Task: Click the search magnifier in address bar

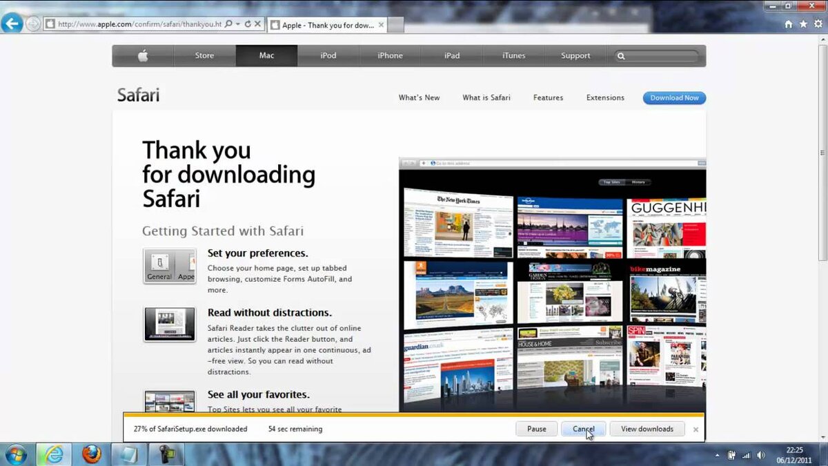Action: (x=228, y=23)
